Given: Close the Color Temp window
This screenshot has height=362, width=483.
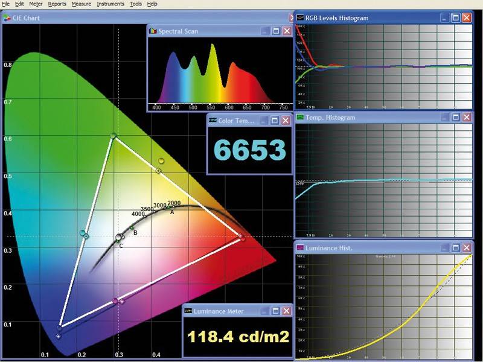Looking at the screenshot, I should point(287,121).
